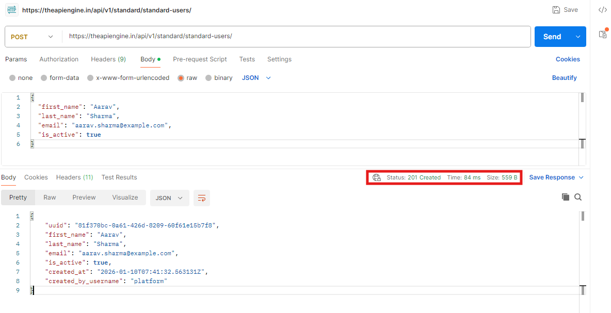Click the HTTP request icon beside the title
Viewport: 611px width, 313px height.
[x=11, y=10]
